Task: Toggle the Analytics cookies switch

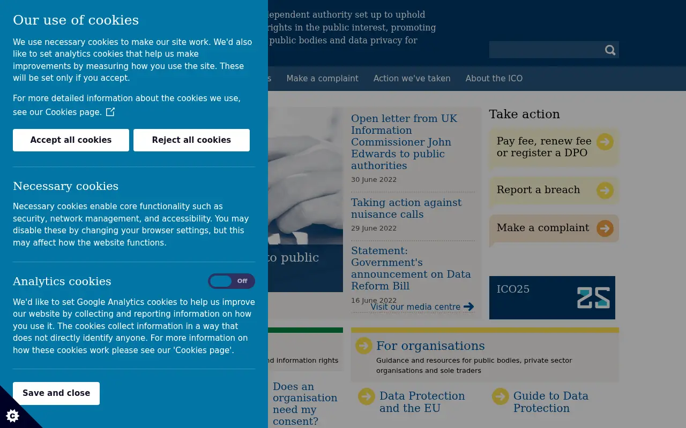Action: pos(232,281)
